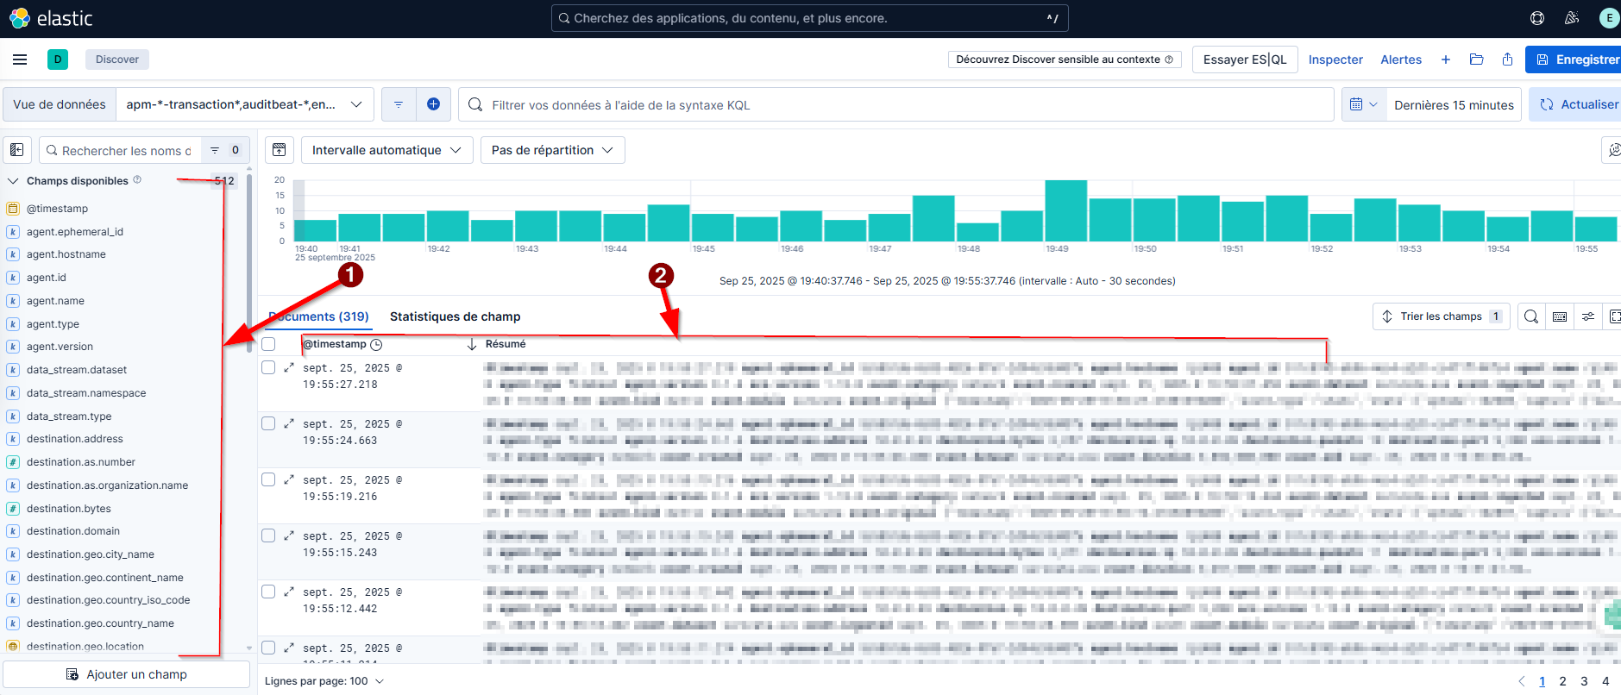
Task: Switch to Statistiques de champ tab
Action: [x=455, y=316]
